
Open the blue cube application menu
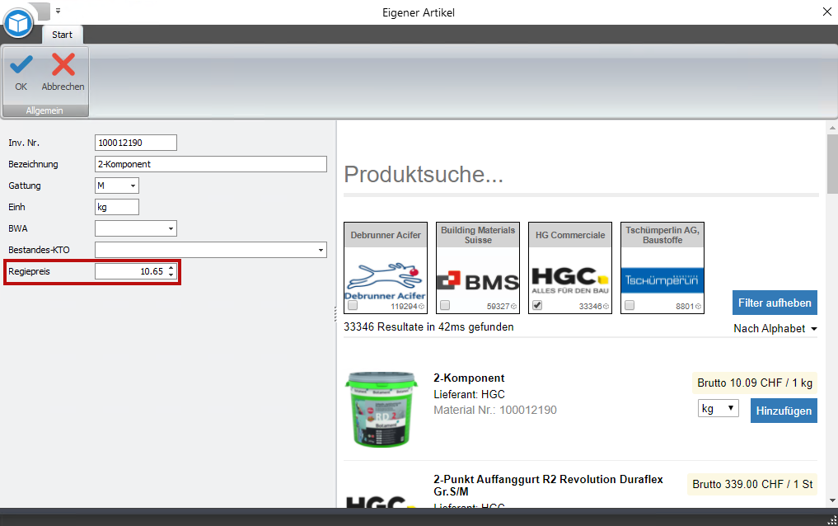tap(18, 21)
